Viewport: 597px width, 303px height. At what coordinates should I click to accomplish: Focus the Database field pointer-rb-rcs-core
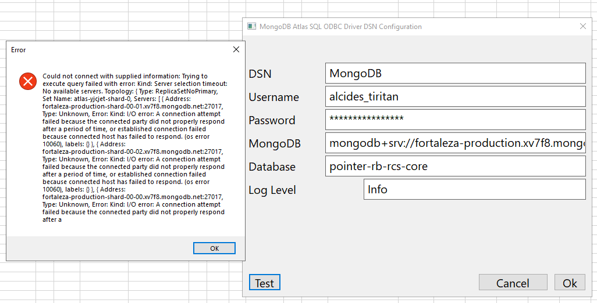(455, 166)
